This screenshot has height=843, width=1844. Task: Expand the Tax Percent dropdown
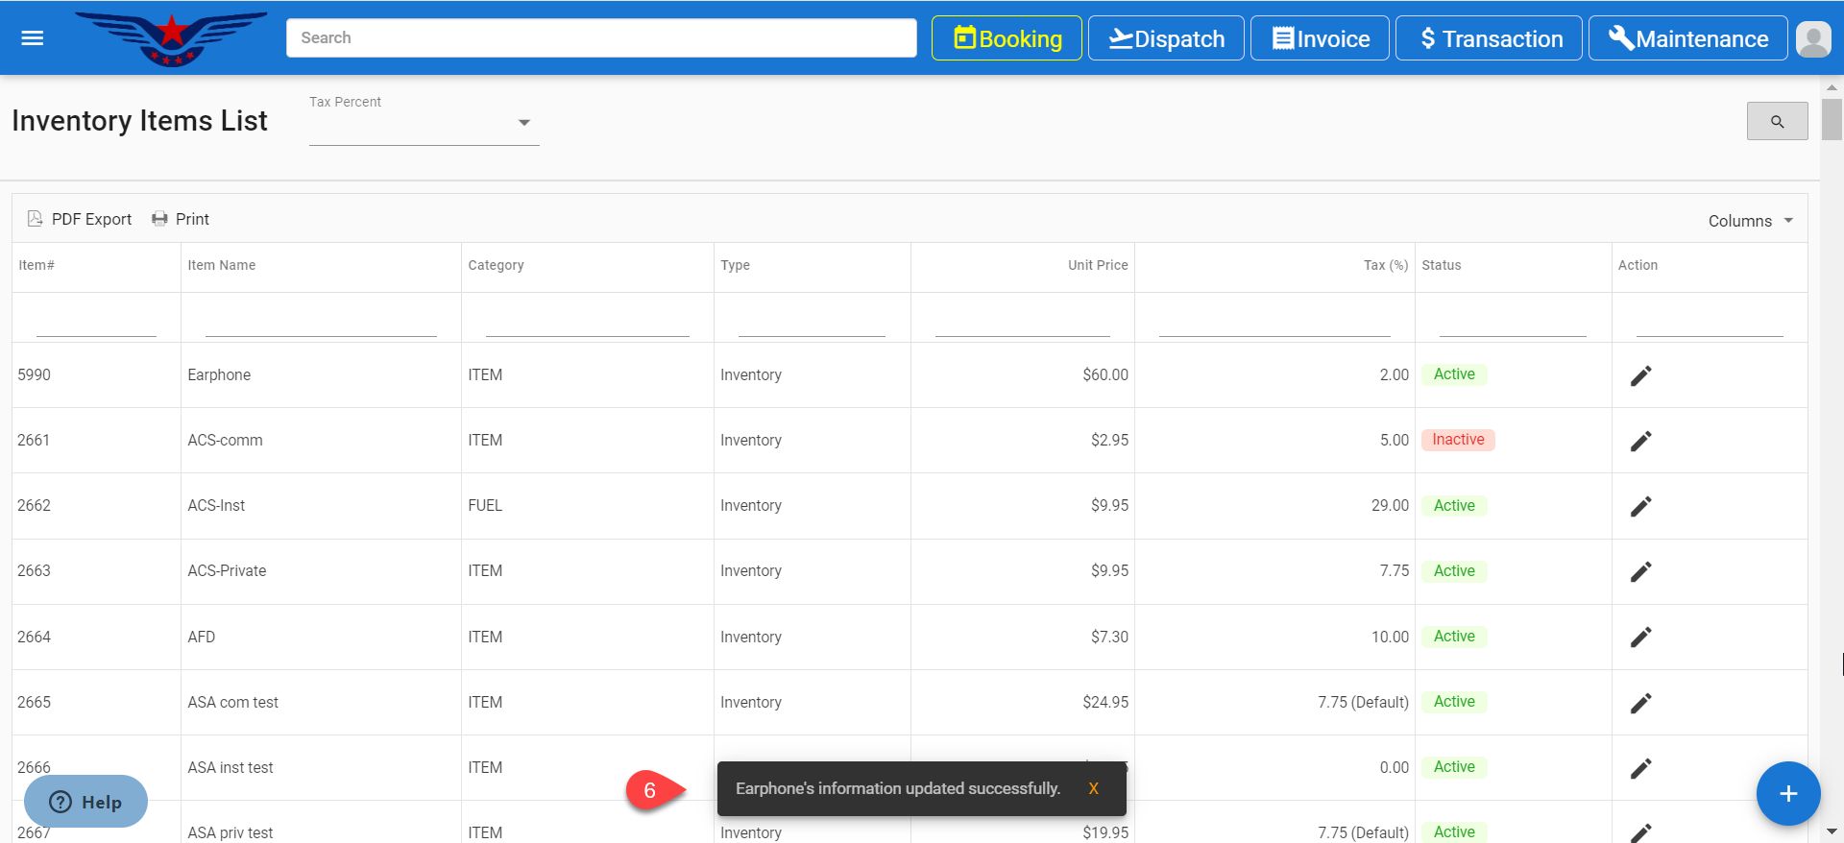pos(523,123)
